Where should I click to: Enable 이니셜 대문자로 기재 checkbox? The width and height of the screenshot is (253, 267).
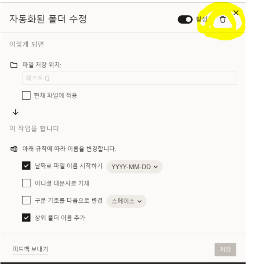(x=26, y=183)
